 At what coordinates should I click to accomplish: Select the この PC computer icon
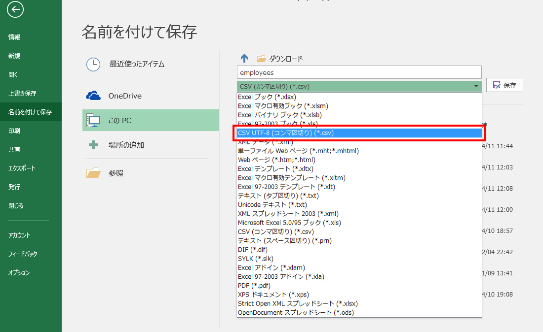[93, 120]
